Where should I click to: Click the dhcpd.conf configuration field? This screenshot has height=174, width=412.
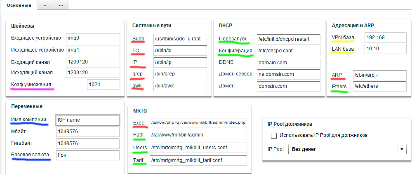(288, 51)
